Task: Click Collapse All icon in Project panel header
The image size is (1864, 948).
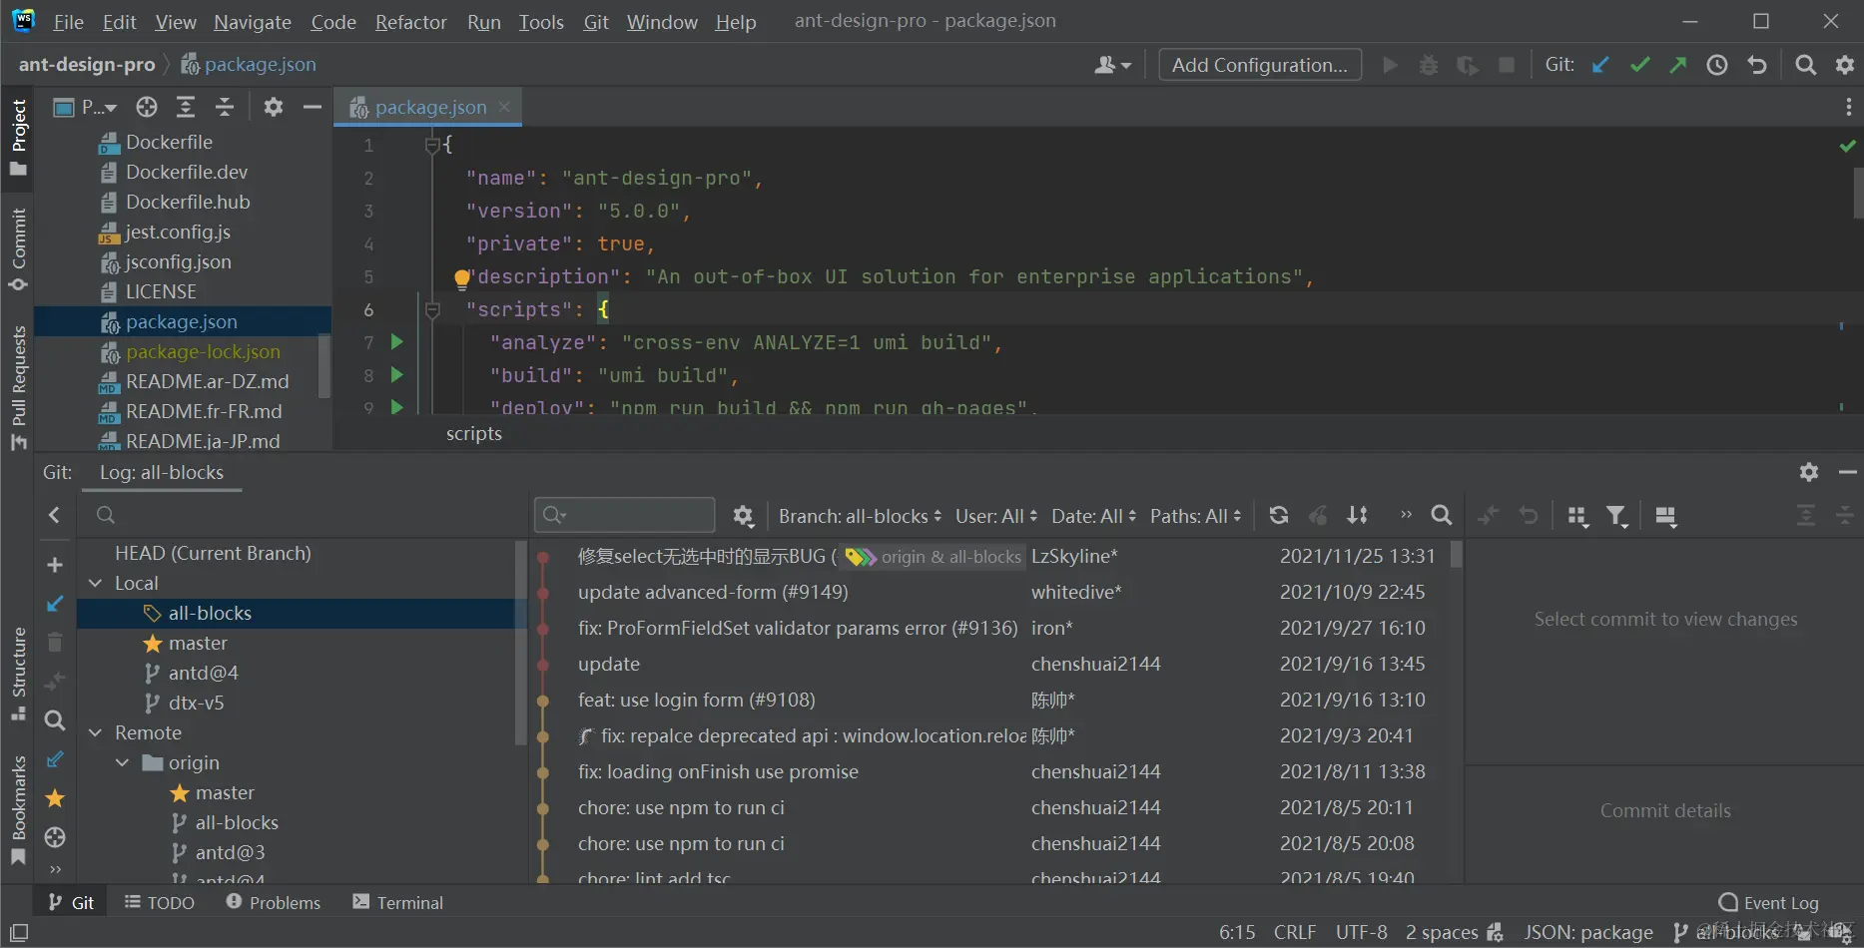Action: pos(225,107)
